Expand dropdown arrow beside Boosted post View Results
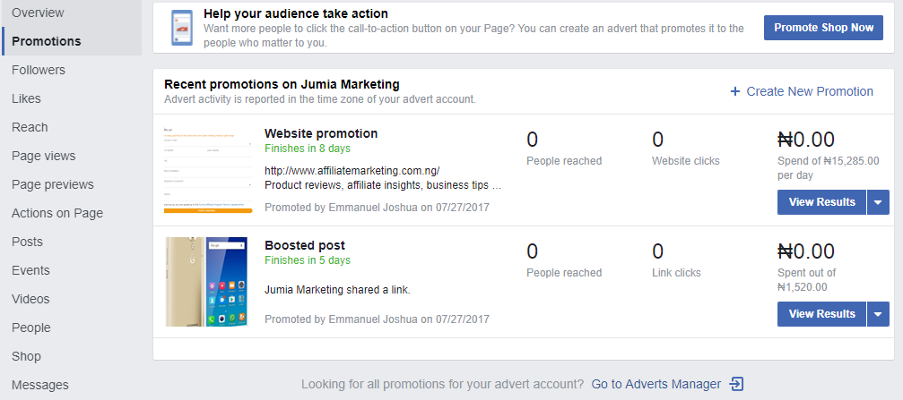903x400 pixels. [878, 314]
